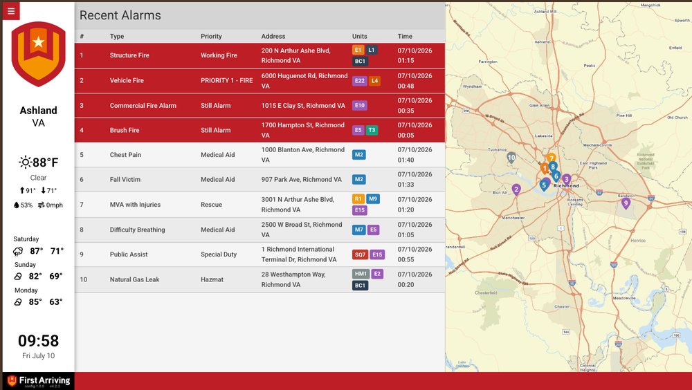Click Saturday's rain cloud forecast icon

[18, 252]
